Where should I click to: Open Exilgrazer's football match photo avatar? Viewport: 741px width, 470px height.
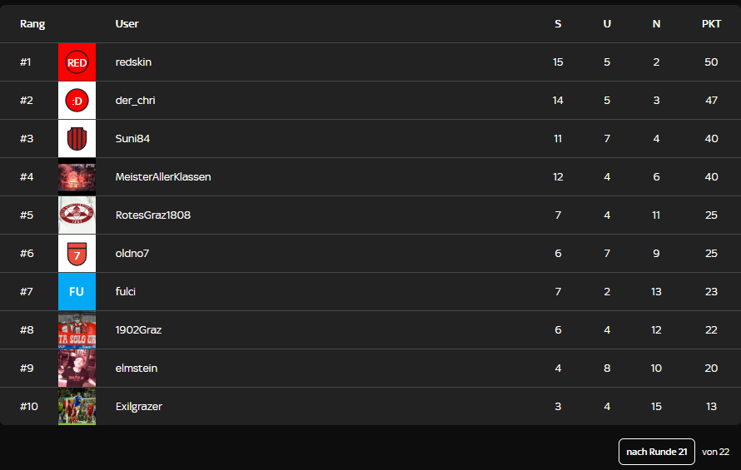pyautogui.click(x=77, y=407)
